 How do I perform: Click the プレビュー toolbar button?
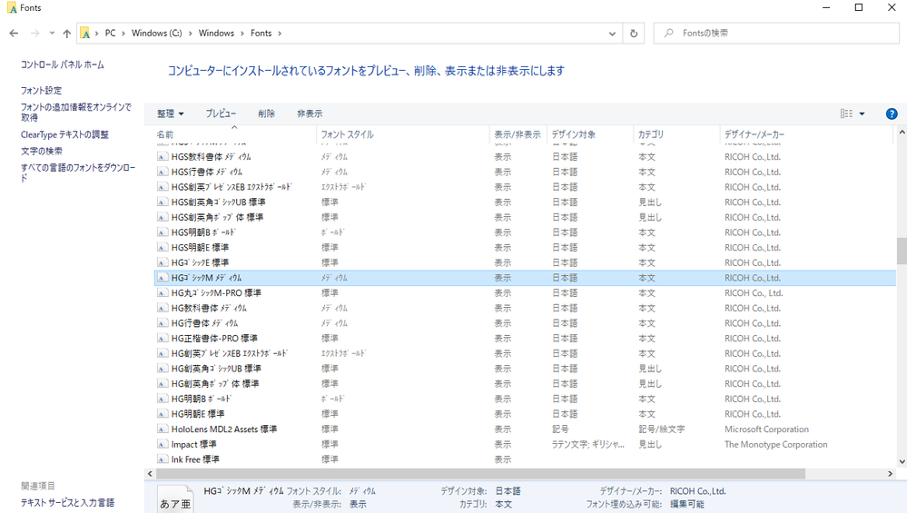(x=221, y=113)
